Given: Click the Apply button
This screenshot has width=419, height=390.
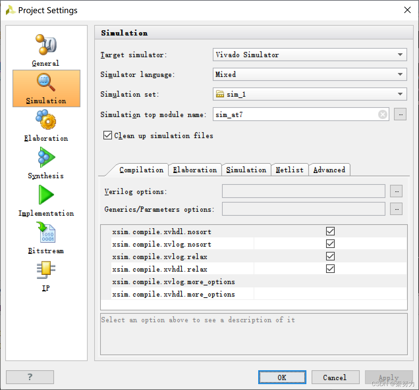Looking at the screenshot, I should [389, 377].
